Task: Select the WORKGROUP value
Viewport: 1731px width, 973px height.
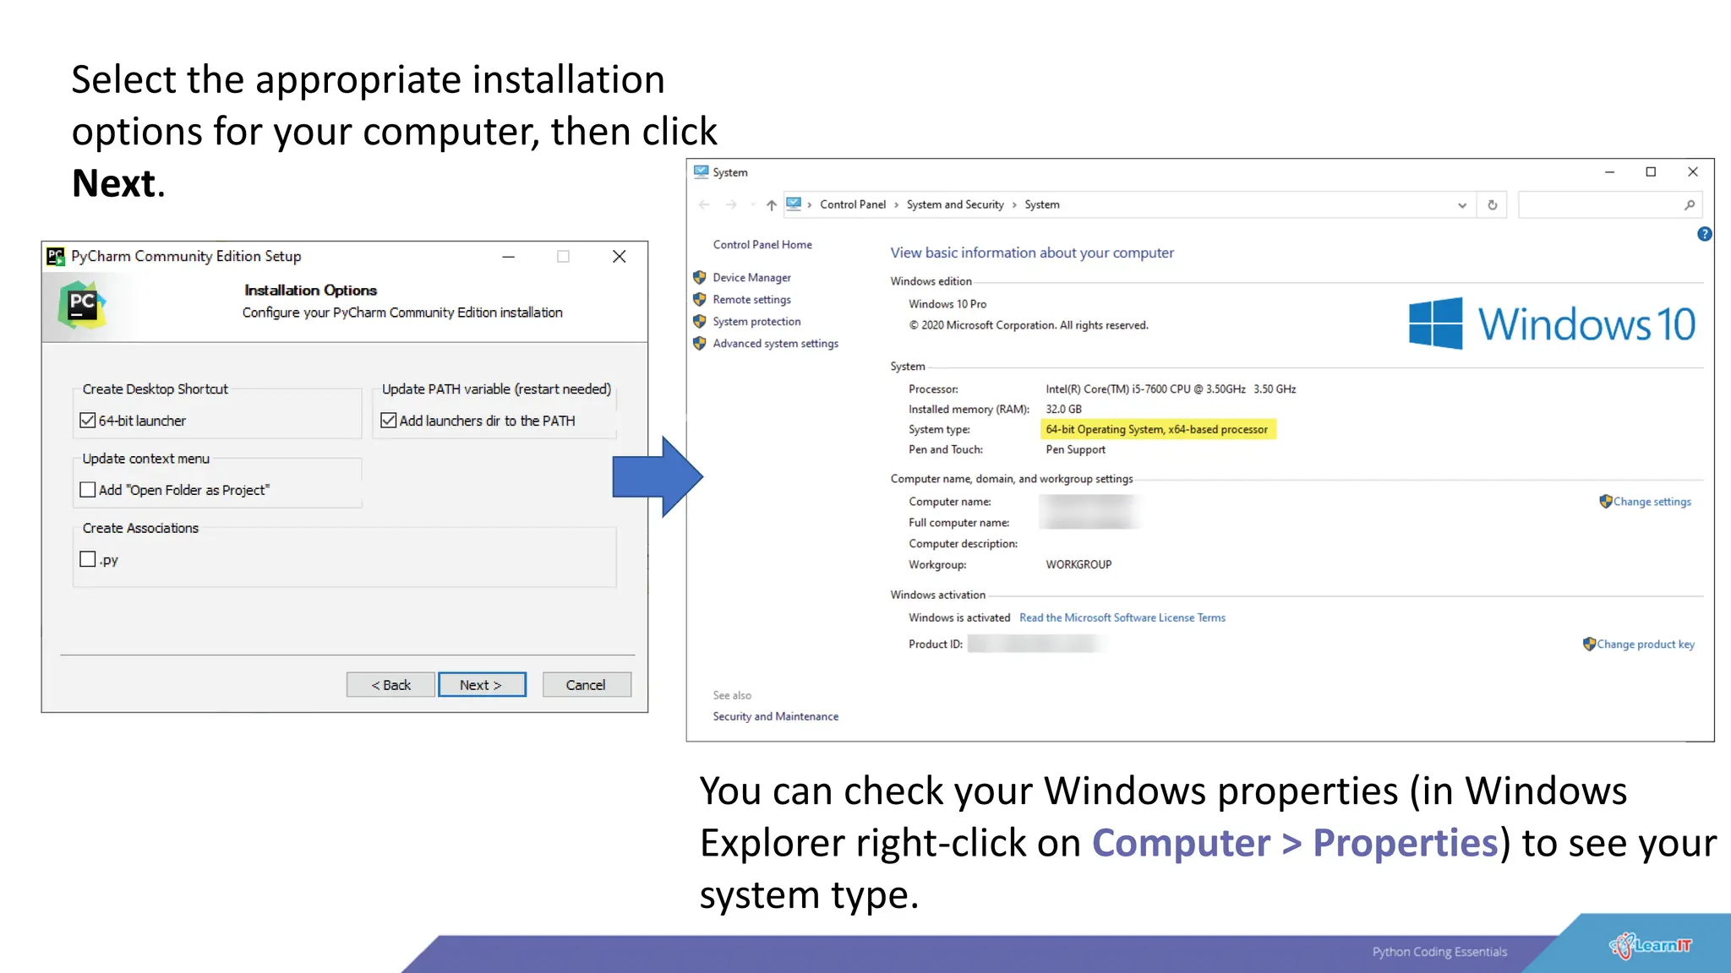Action: coord(1078,565)
